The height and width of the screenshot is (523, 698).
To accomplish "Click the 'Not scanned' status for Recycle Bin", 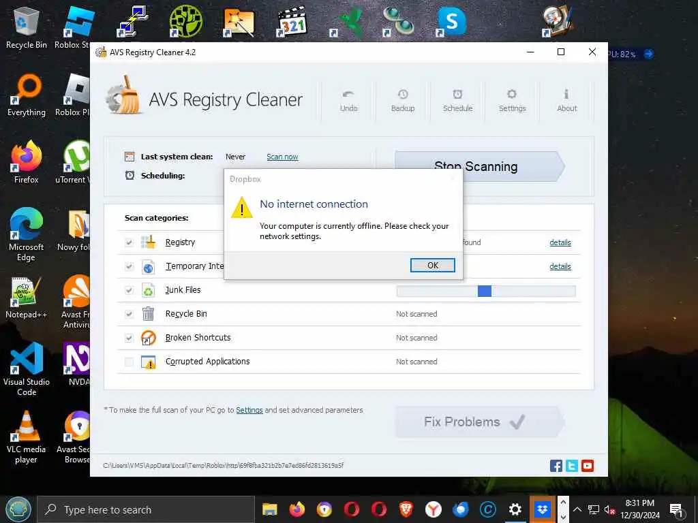I will tap(416, 314).
